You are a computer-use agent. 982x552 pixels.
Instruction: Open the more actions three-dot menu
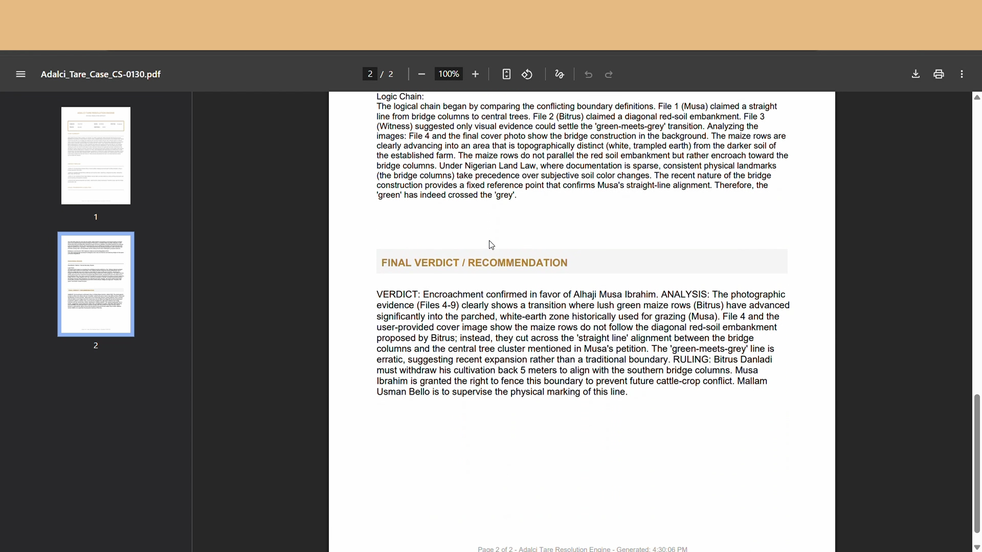coord(962,74)
